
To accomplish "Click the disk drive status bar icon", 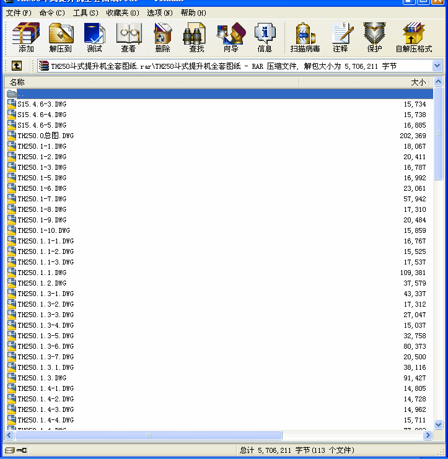I will (9, 450).
